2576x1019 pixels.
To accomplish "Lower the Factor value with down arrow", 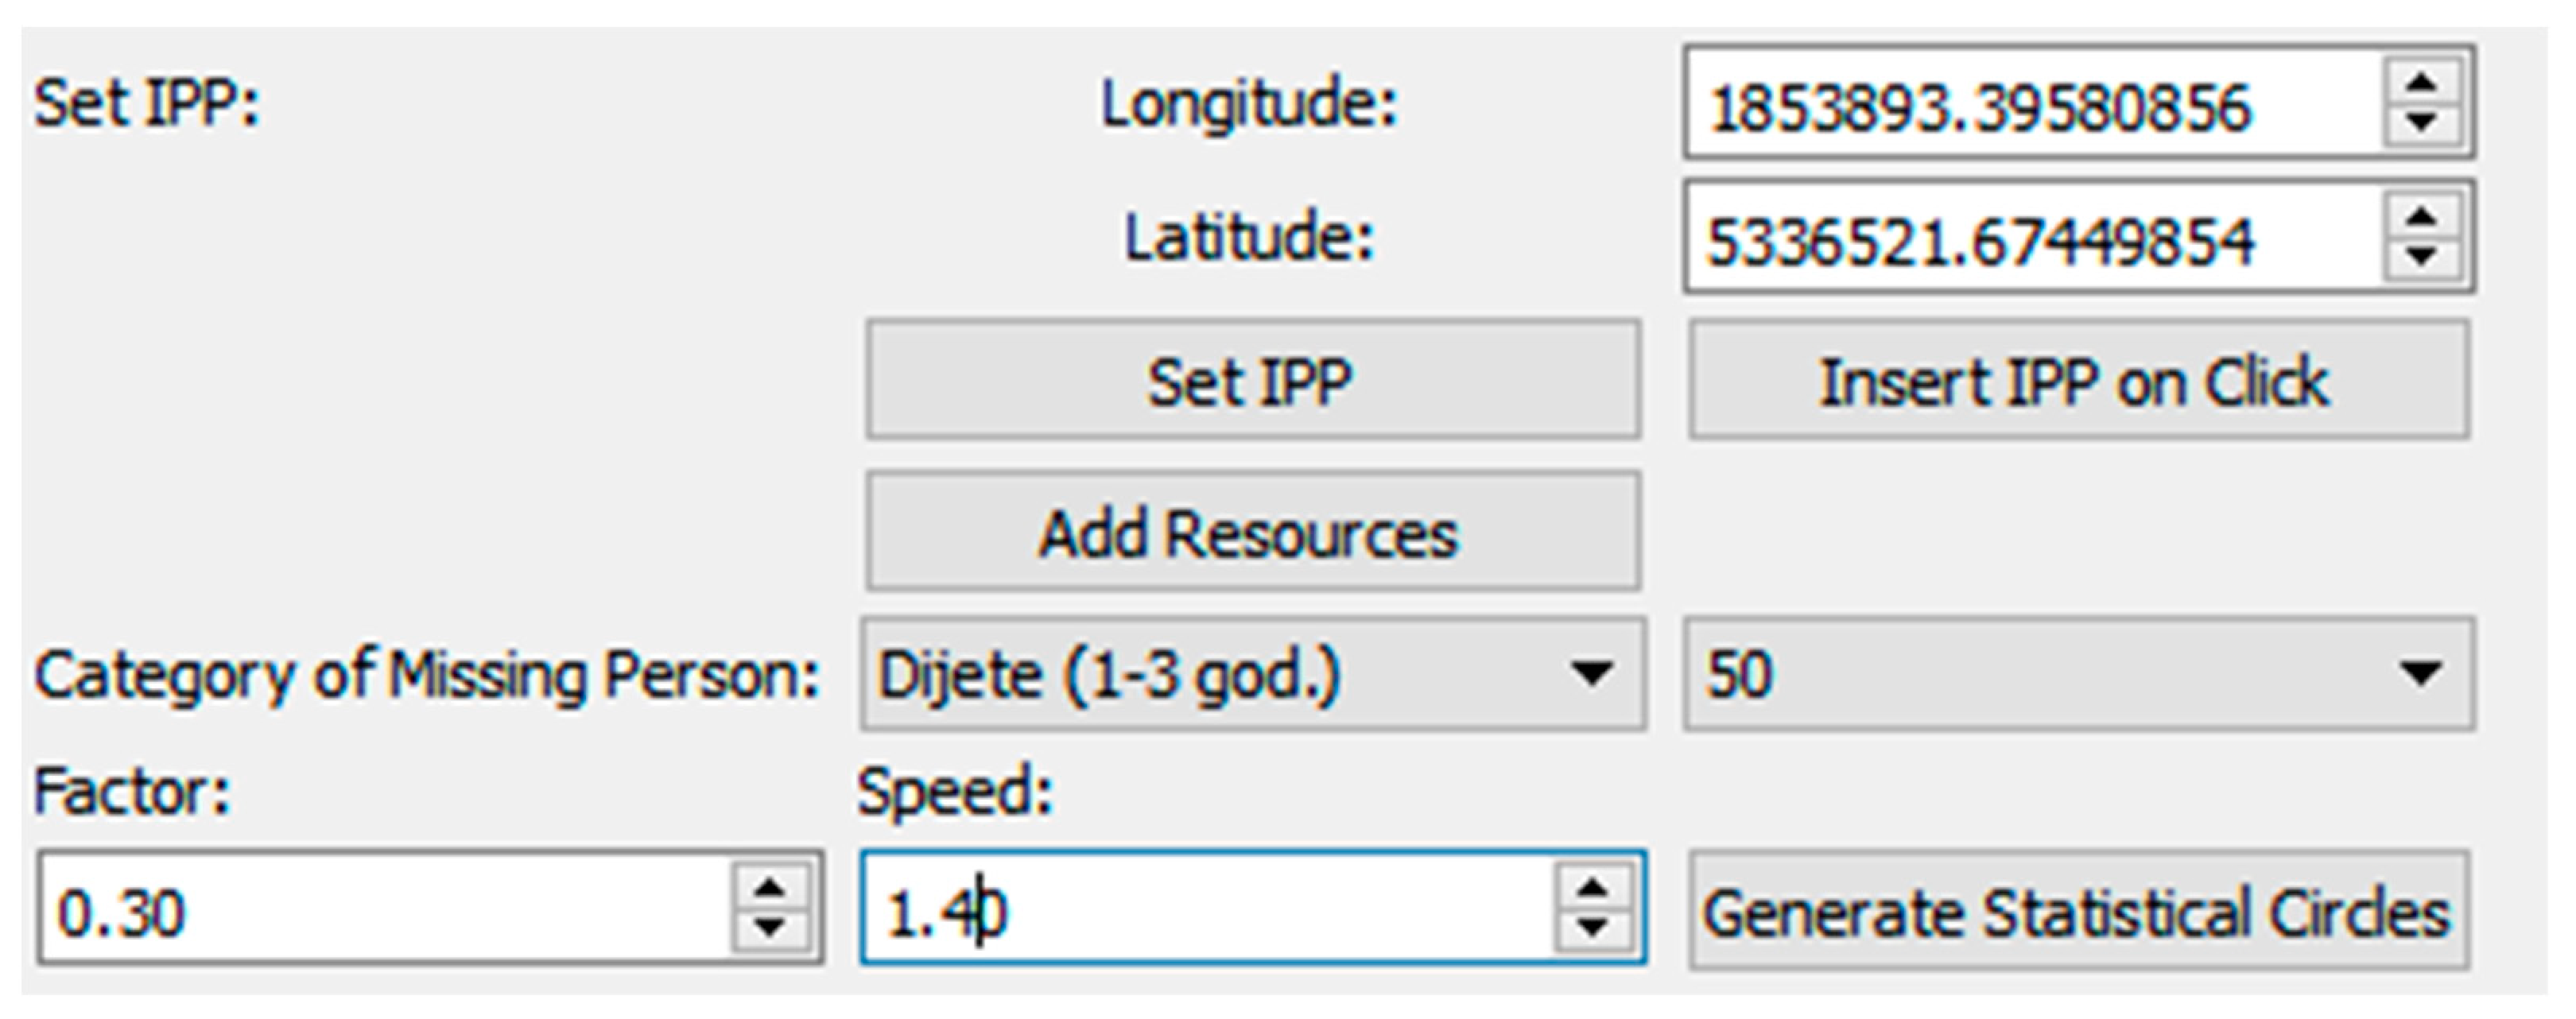I will click(769, 928).
